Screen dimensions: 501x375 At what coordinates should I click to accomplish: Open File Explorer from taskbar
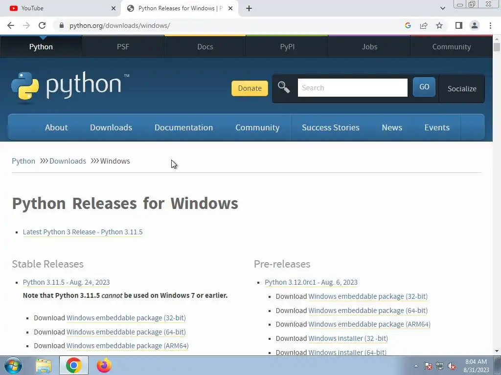coord(44,365)
